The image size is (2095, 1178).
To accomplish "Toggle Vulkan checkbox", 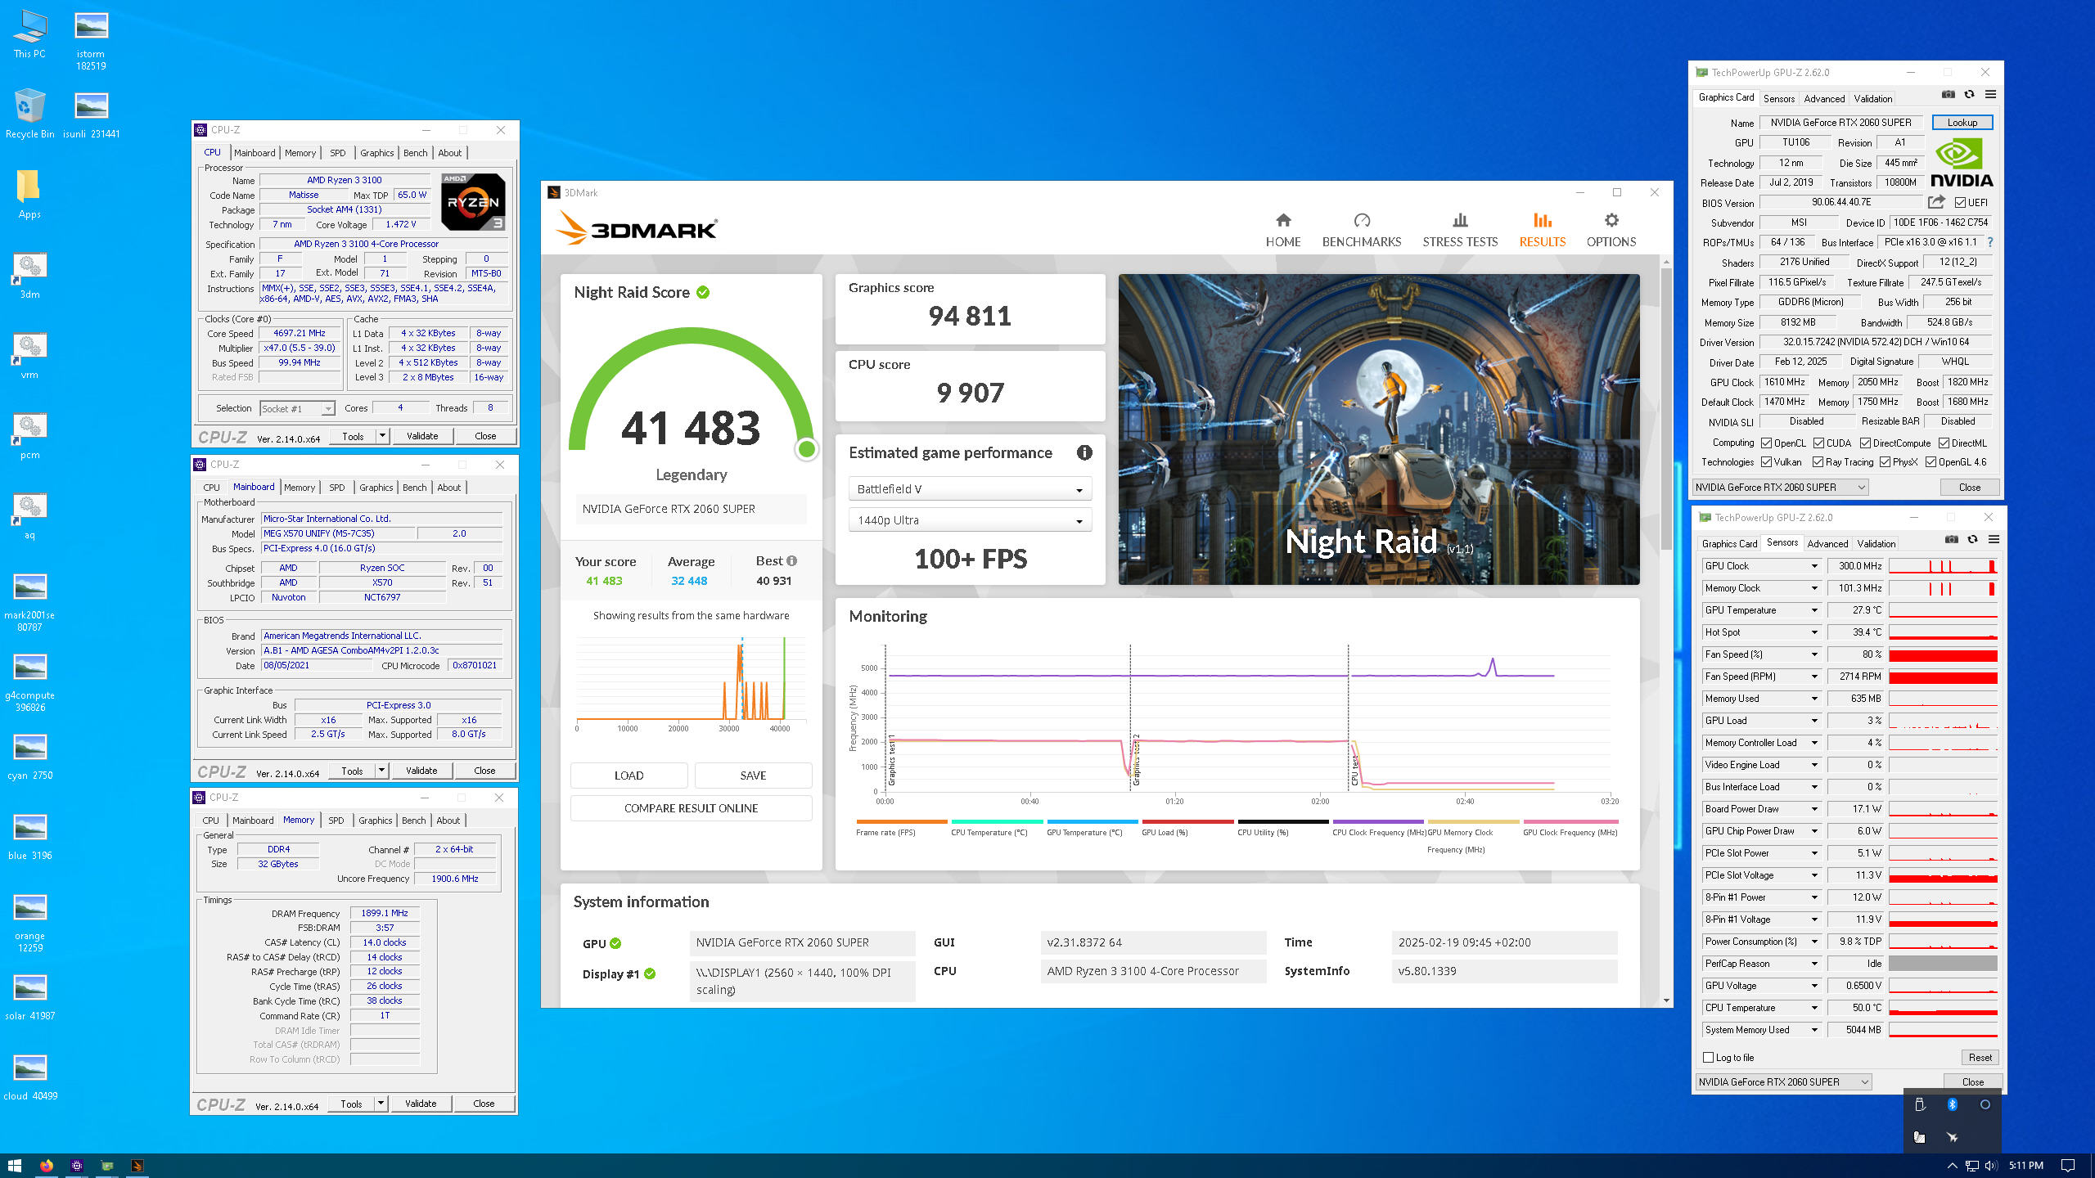I will pyautogui.click(x=1767, y=462).
